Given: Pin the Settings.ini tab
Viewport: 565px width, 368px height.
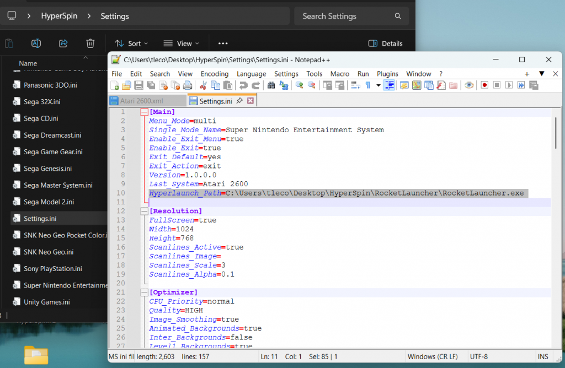Looking at the screenshot, I should pos(239,101).
